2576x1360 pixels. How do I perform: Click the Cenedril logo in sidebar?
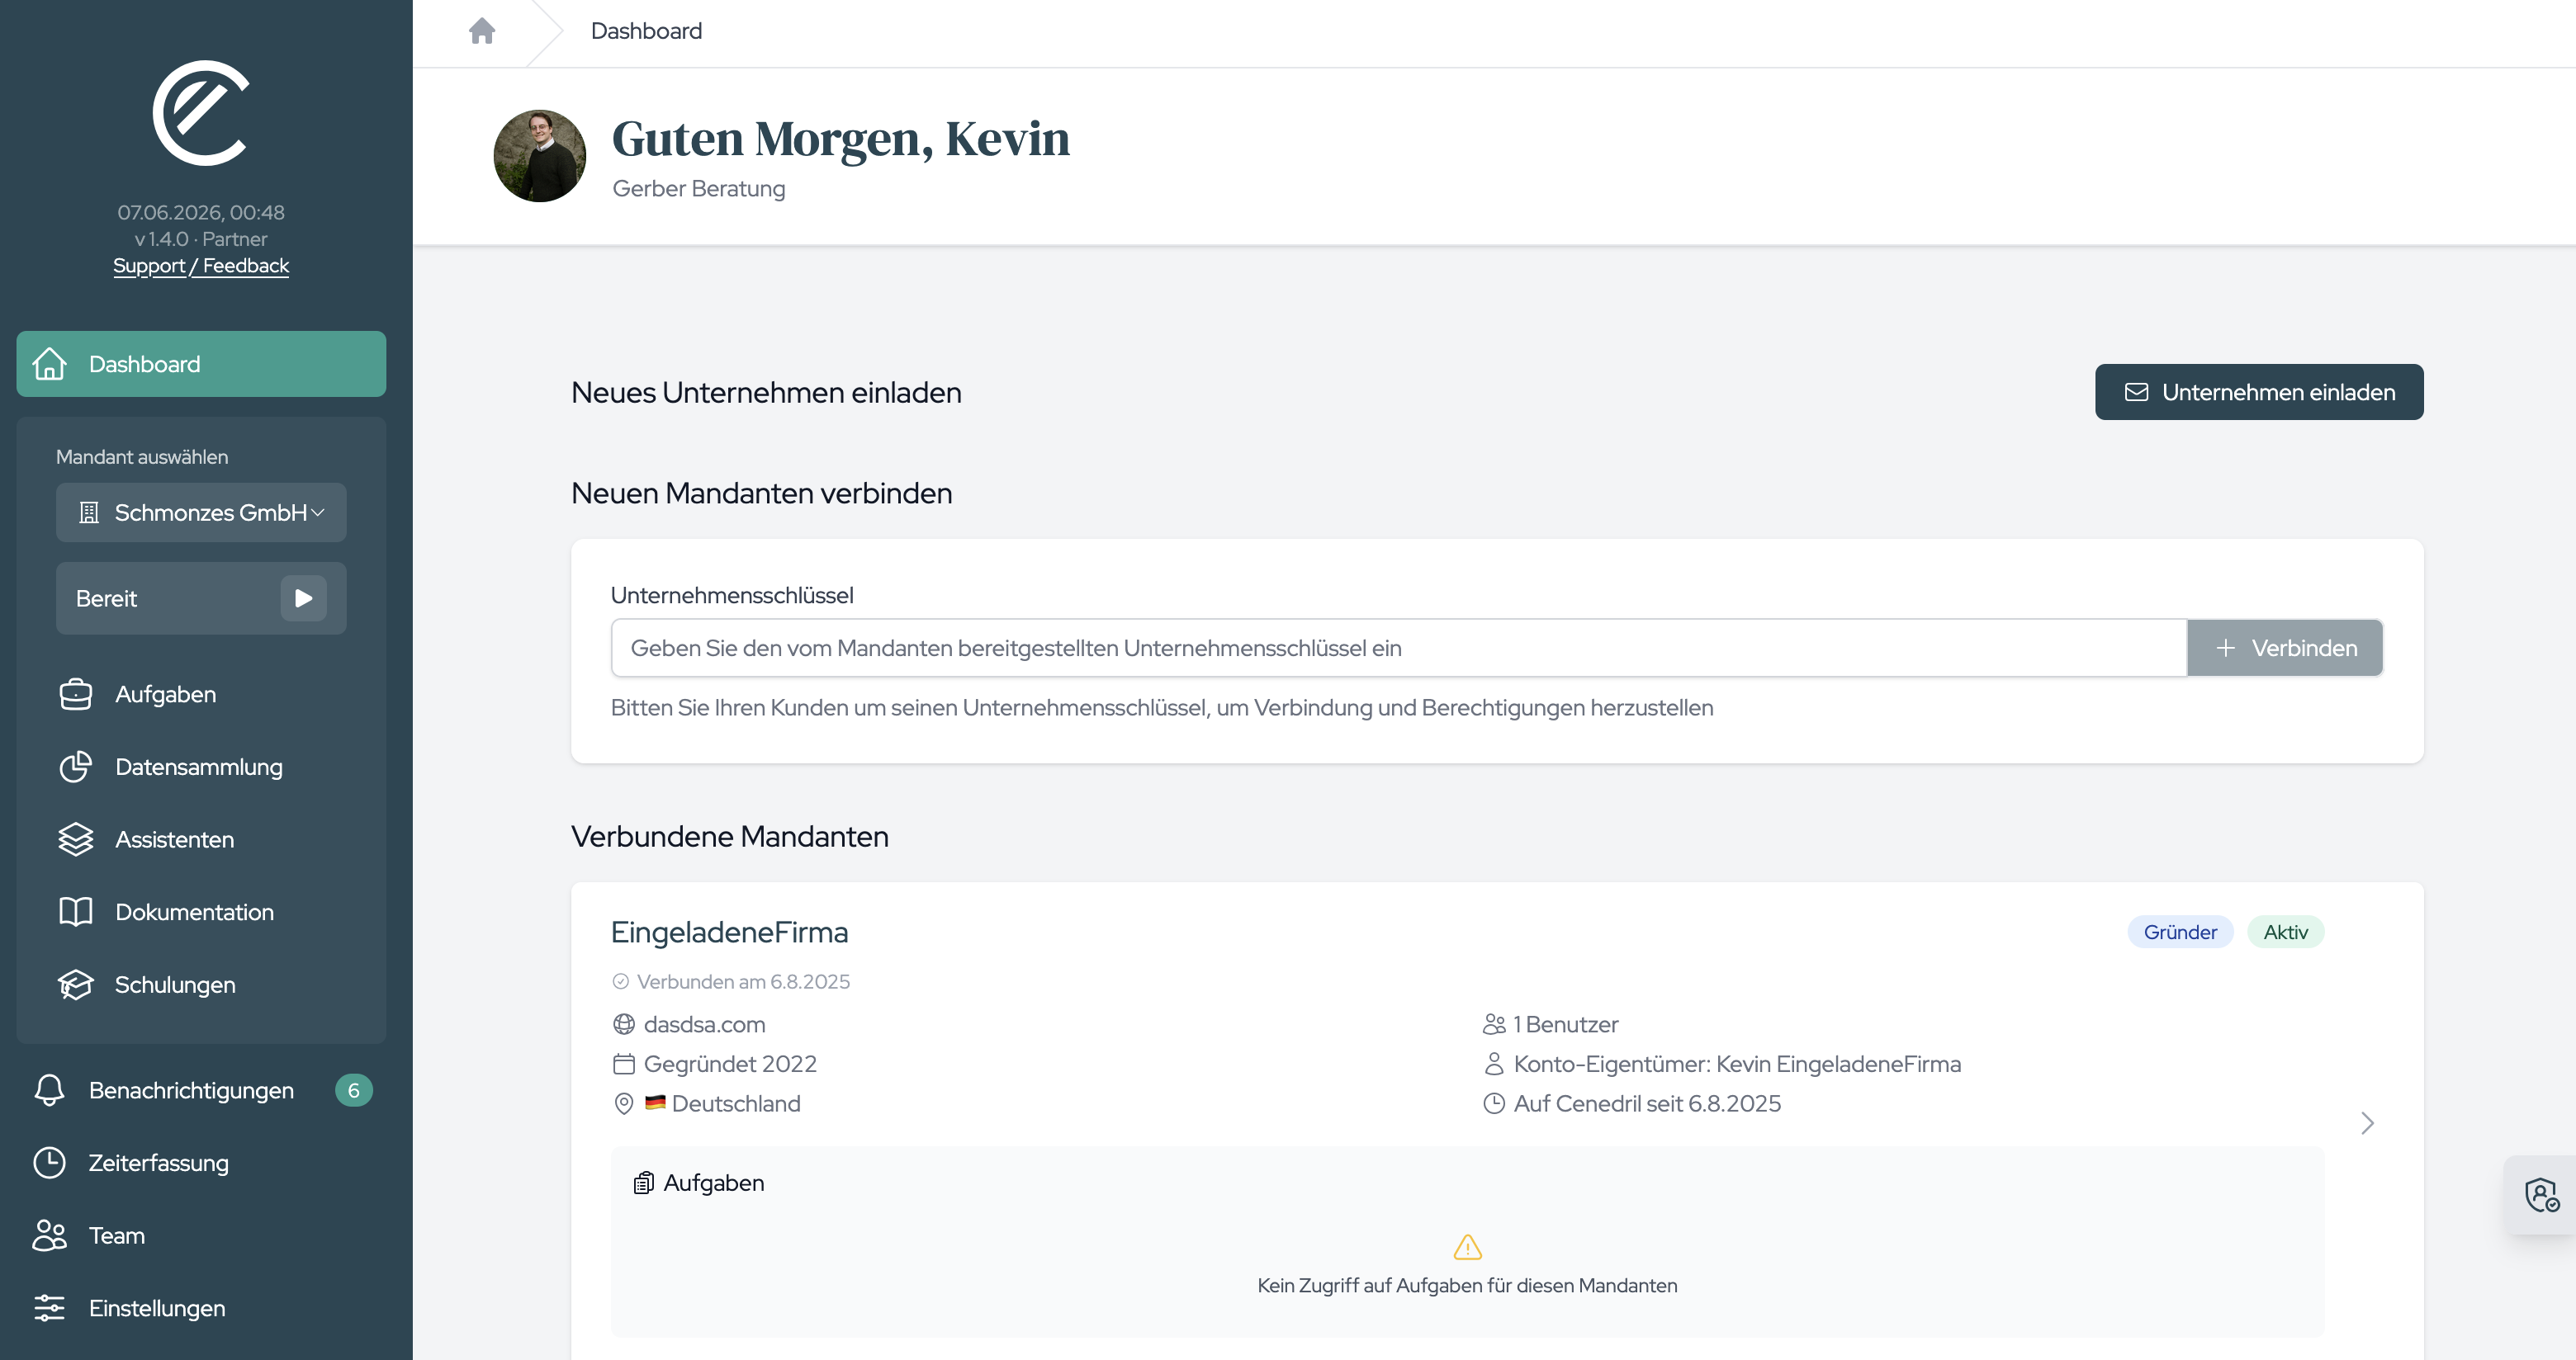[x=201, y=113]
